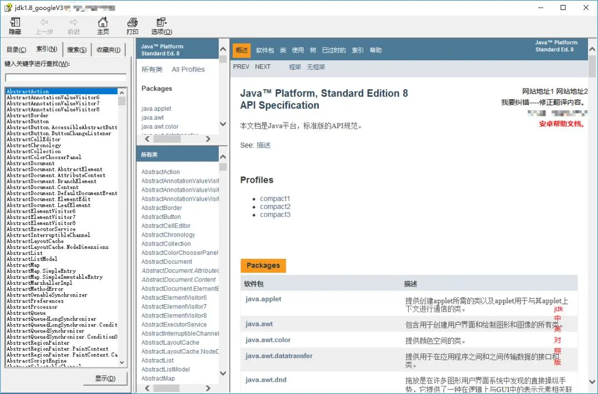Image resolution: width=598 pixels, height=394 pixels.
Task: Select the 索引 navigation item in doc header
Action: point(357,50)
